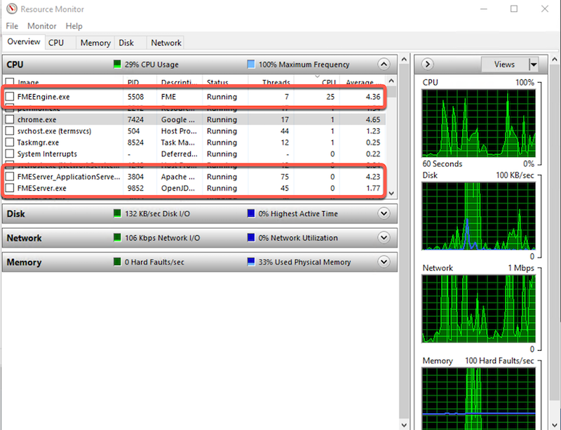561x430 pixels.
Task: Click the Network activity graph
Action: pyautogui.click(x=479, y=309)
